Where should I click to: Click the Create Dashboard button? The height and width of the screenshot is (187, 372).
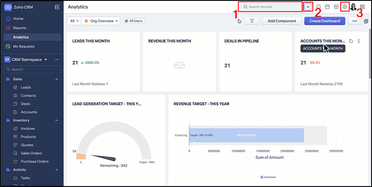coord(324,21)
